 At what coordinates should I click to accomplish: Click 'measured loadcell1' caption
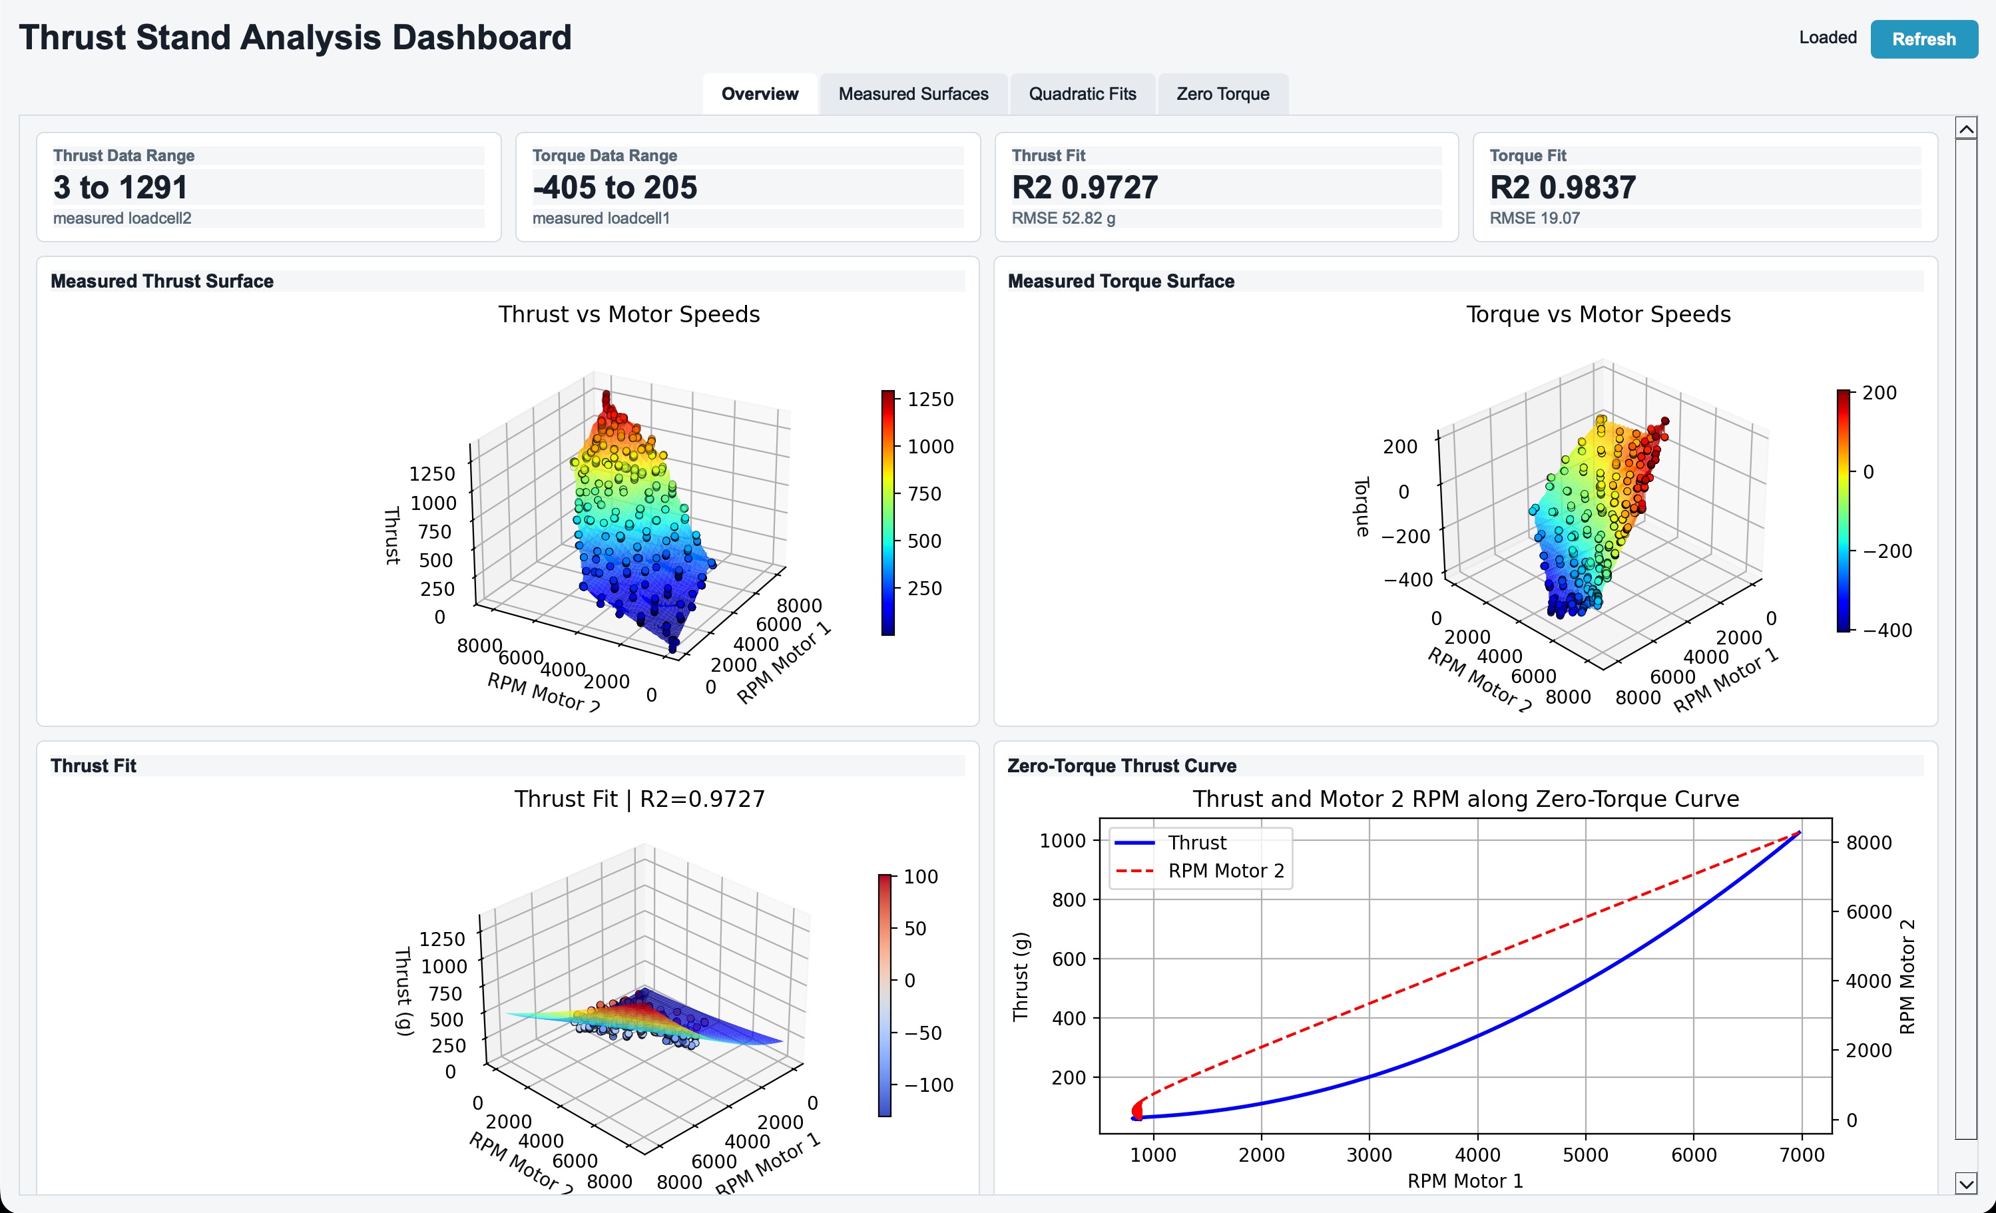601,218
